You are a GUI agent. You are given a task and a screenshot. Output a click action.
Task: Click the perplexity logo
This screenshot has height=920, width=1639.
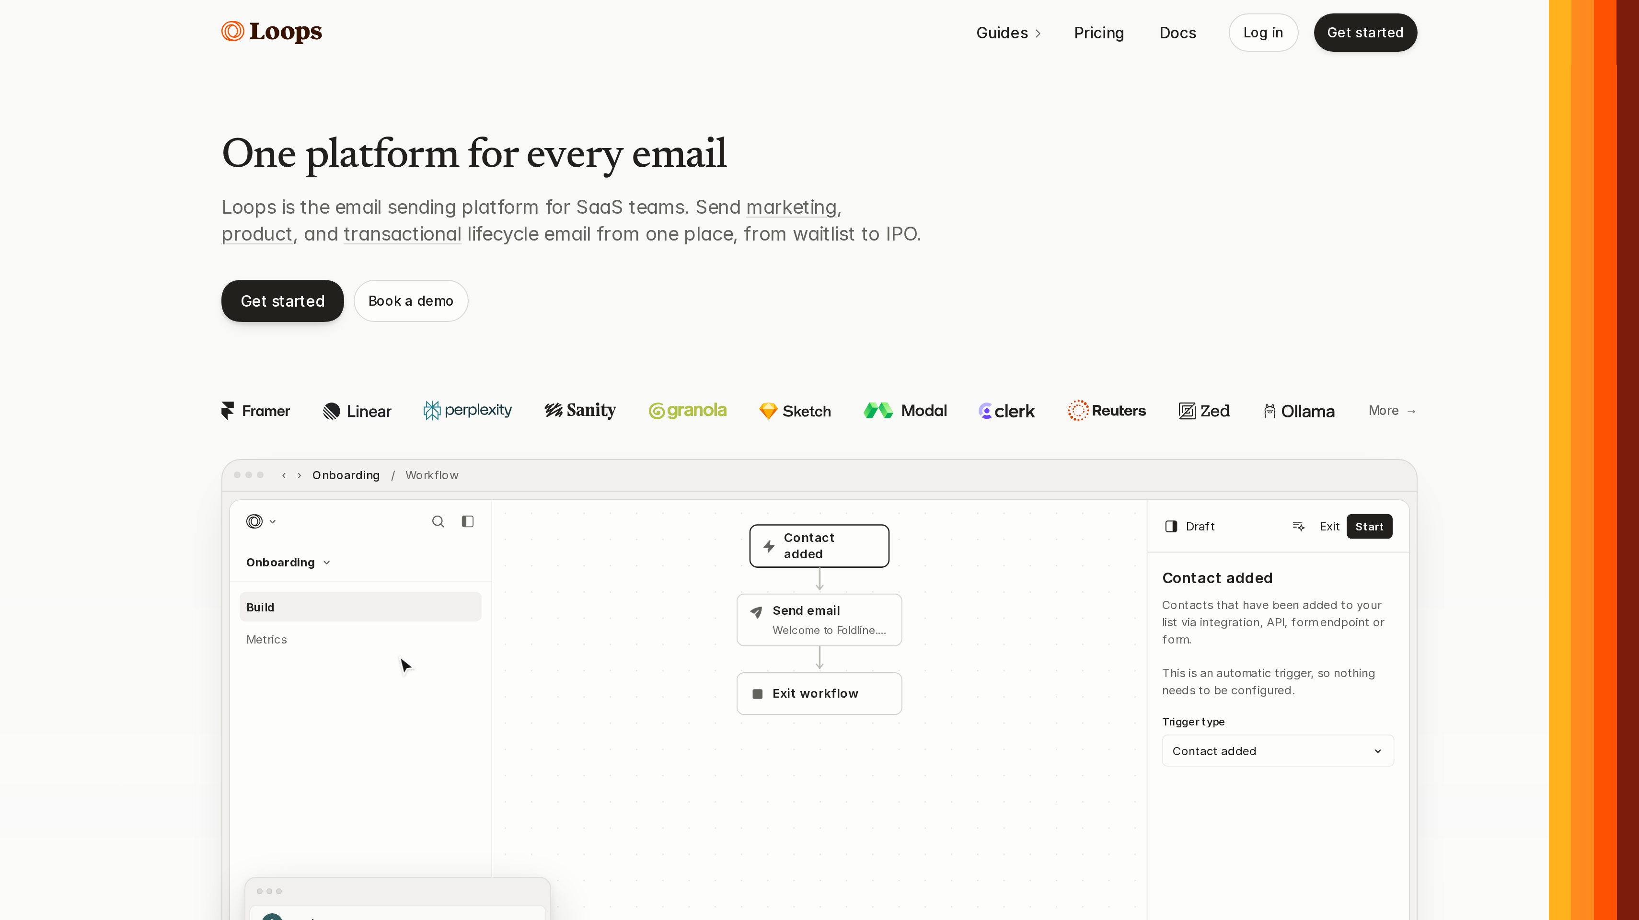tap(468, 410)
